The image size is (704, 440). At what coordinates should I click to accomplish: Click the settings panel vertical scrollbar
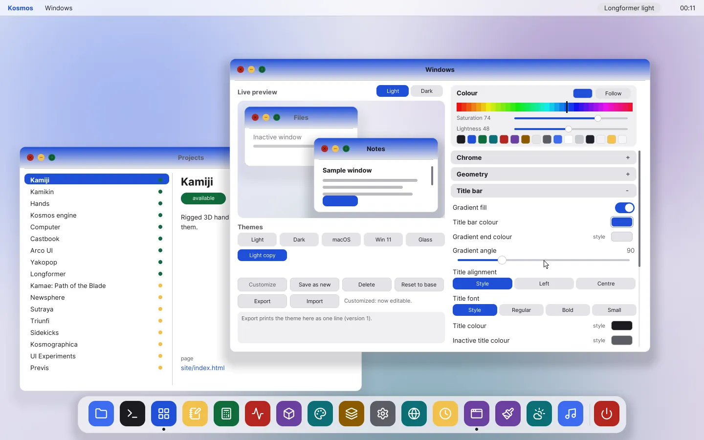click(x=639, y=209)
